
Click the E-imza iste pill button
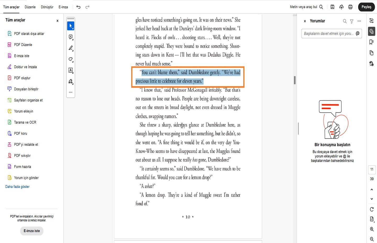[x=32, y=231]
